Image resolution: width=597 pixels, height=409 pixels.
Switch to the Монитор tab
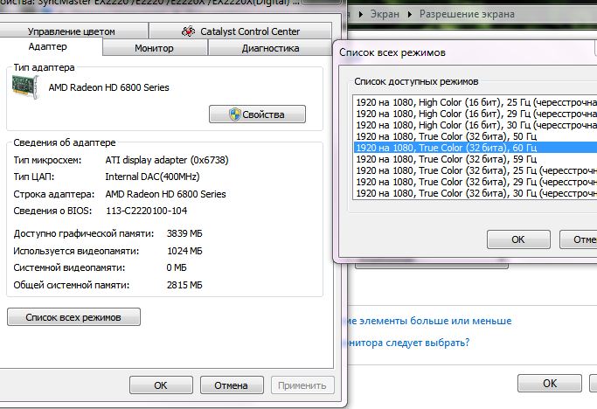pyautogui.click(x=154, y=48)
